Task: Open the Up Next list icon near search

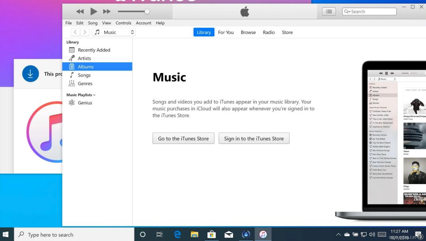Action: point(329,11)
